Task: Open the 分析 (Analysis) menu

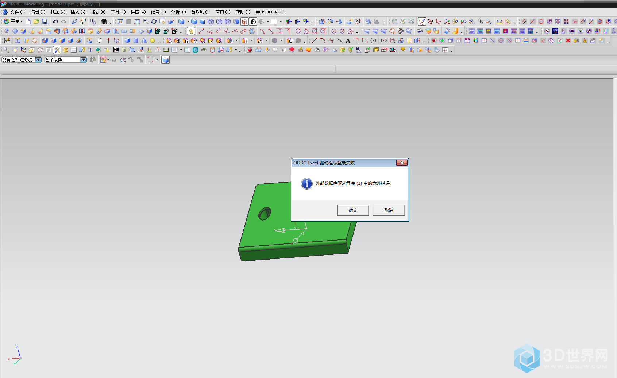Action: click(x=178, y=12)
